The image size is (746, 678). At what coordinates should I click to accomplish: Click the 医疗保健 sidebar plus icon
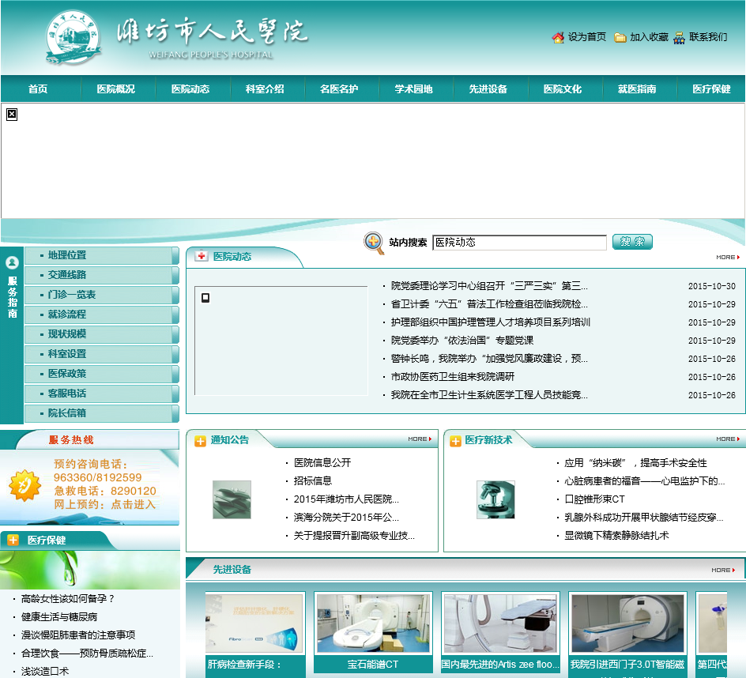13,540
